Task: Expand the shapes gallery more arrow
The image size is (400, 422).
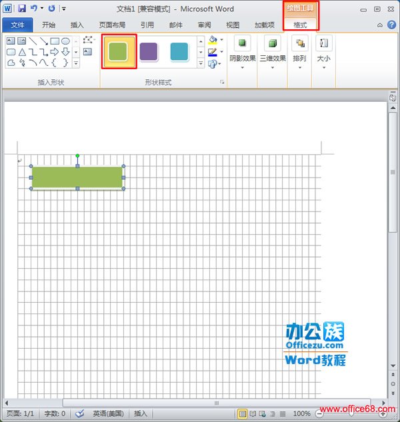Action: (76, 63)
